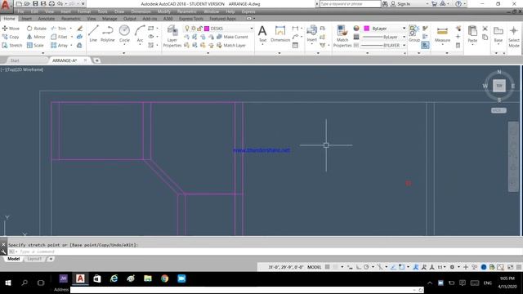Click the Save icon in quick access toolbar
523x294 pixels.
(35, 3)
